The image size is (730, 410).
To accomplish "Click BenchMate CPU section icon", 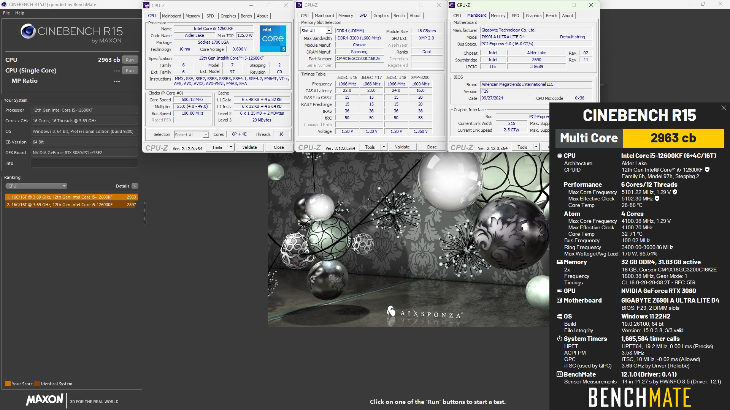I will tap(559, 156).
